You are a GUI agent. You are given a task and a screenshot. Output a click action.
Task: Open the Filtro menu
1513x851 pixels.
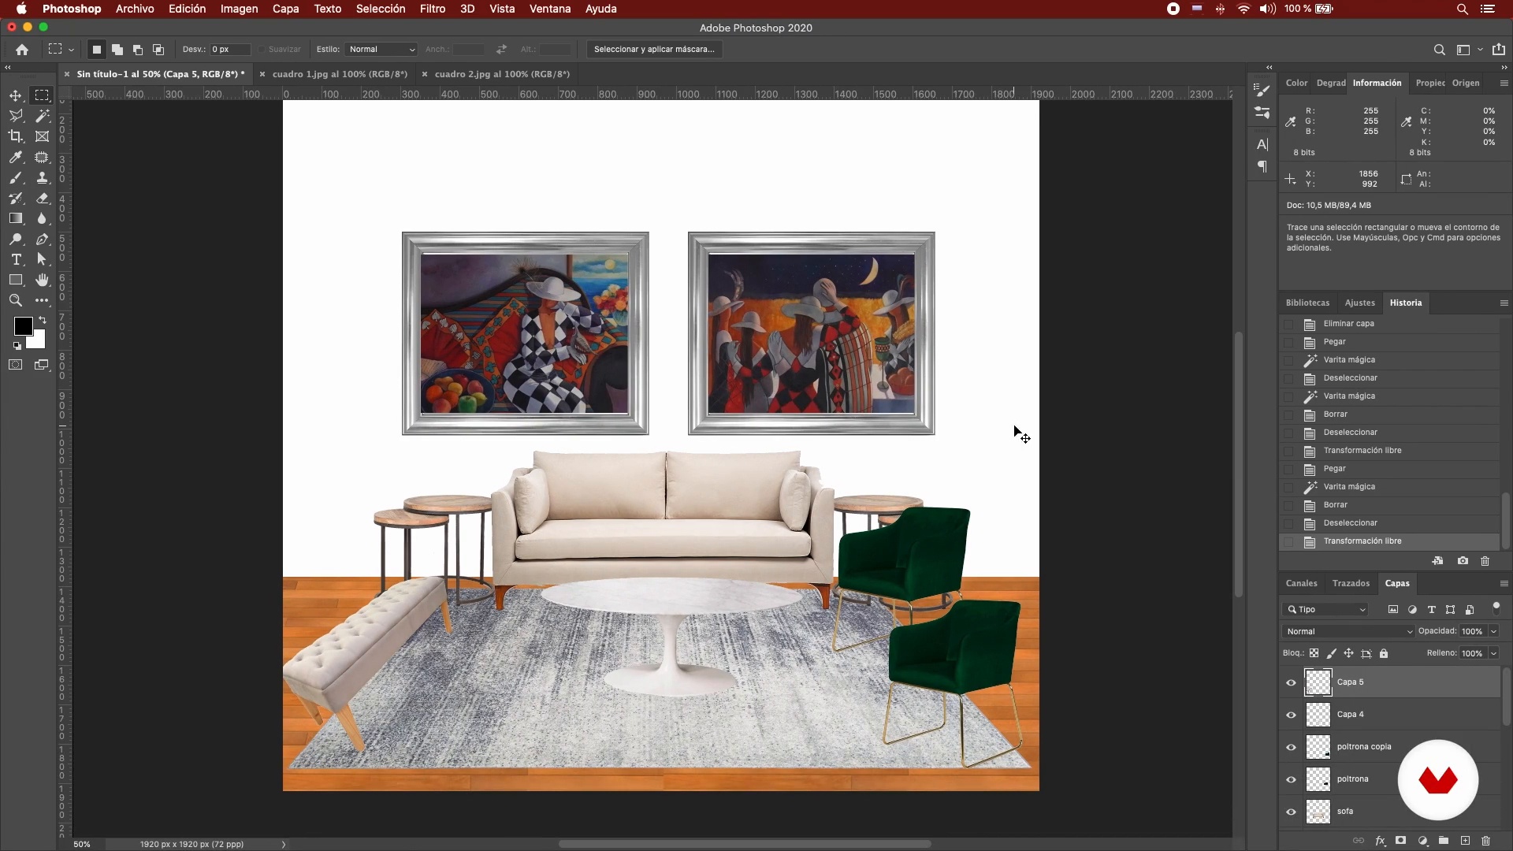(x=433, y=9)
